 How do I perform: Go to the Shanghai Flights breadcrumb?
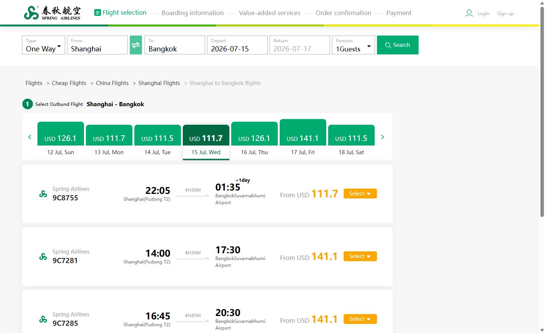coord(159,83)
